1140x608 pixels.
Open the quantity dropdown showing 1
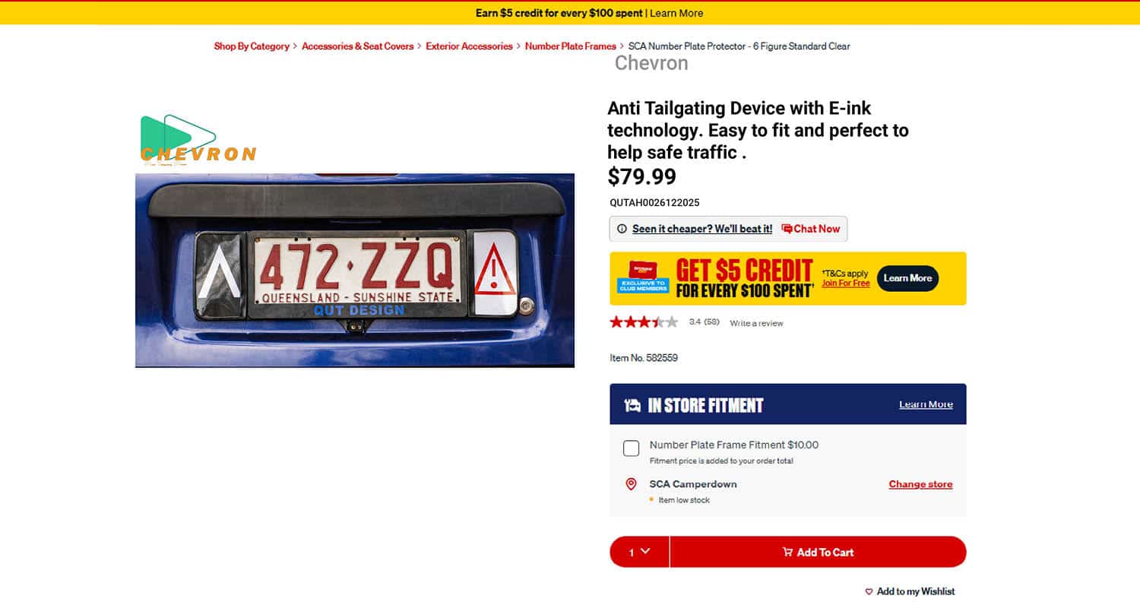pos(639,552)
